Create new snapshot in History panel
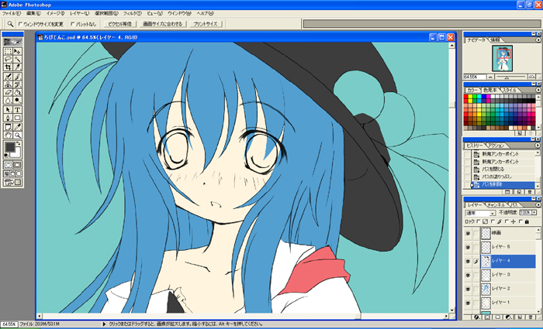Viewport: 543px width, 329px height. [x=519, y=192]
